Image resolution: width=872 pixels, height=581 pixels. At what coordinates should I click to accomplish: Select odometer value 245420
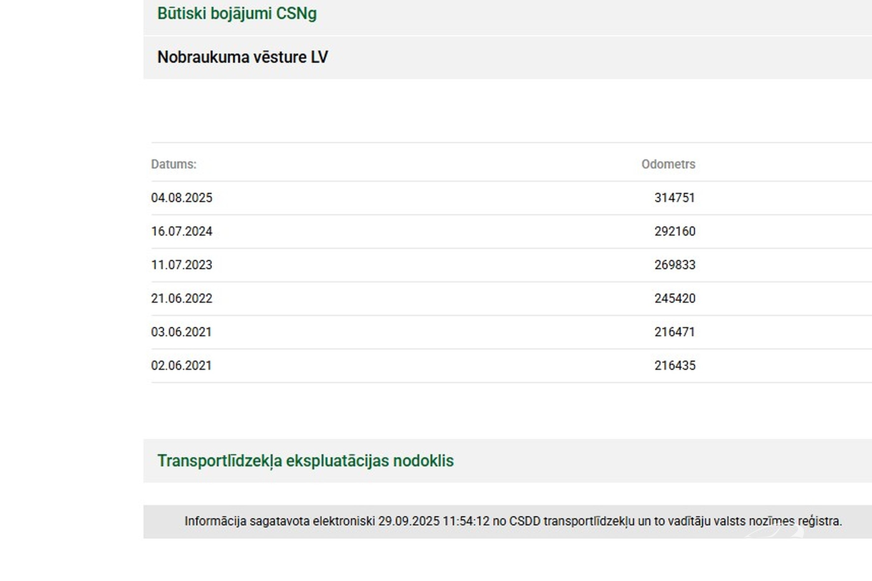(674, 299)
